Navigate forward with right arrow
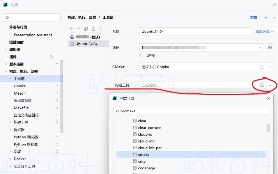 click(x=274, y=17)
